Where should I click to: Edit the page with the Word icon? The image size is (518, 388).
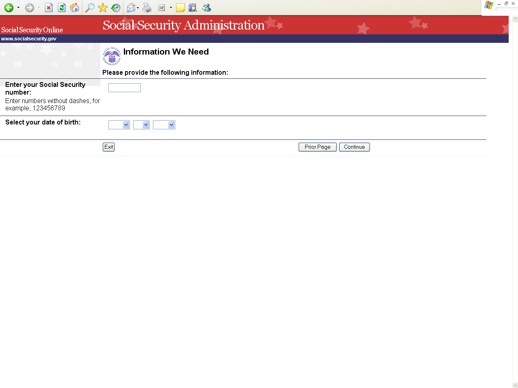161,8
